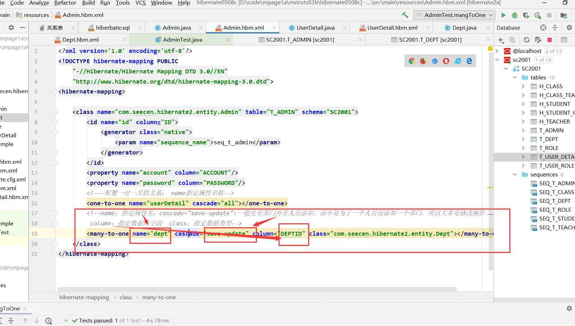Select the H_TEACHER table
The height and width of the screenshot is (326, 575).
pos(555,122)
